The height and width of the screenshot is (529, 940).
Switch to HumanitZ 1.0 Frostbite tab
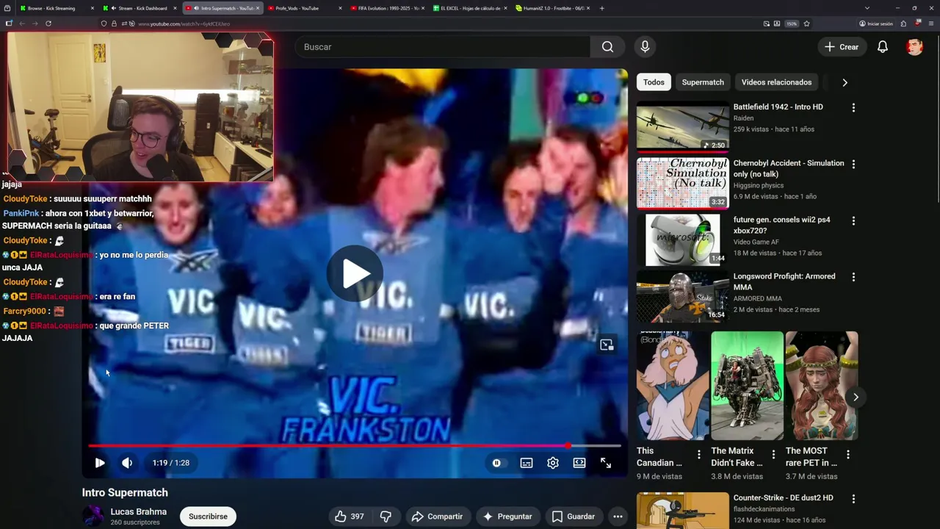[553, 8]
